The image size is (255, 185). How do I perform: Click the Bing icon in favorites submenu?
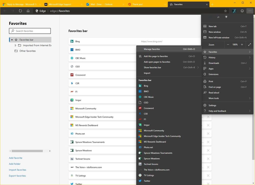(140, 86)
